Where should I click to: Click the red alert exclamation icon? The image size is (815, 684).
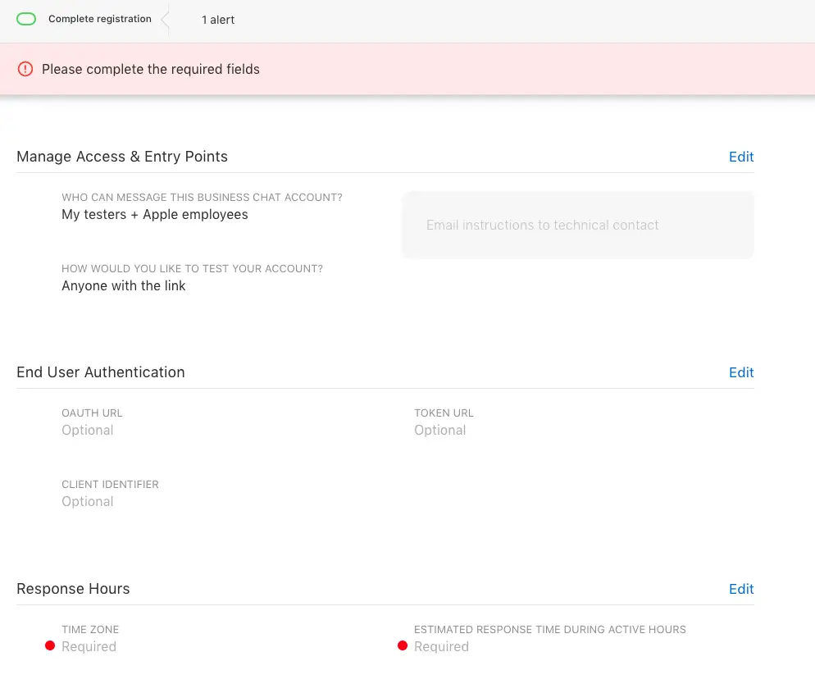pos(25,70)
